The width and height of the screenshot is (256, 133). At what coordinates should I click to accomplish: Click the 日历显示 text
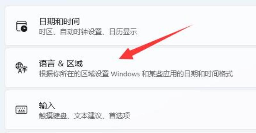(123, 32)
